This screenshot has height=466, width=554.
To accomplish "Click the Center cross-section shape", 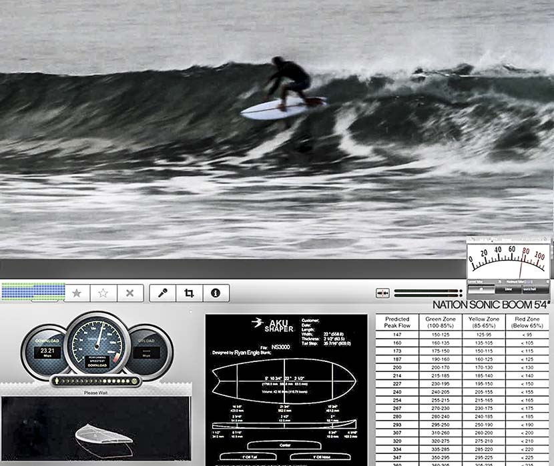I will click(284, 445).
